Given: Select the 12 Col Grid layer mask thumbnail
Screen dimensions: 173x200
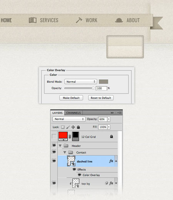Looking at the screenshot, I should (x=76, y=136).
